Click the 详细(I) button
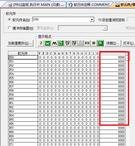 coord(113,43)
